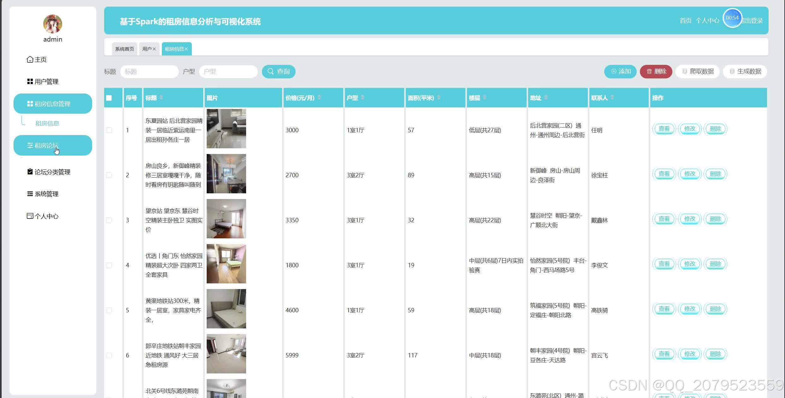Select the 租房信息 submenu item
Image resolution: width=785 pixels, height=398 pixels.
47,123
